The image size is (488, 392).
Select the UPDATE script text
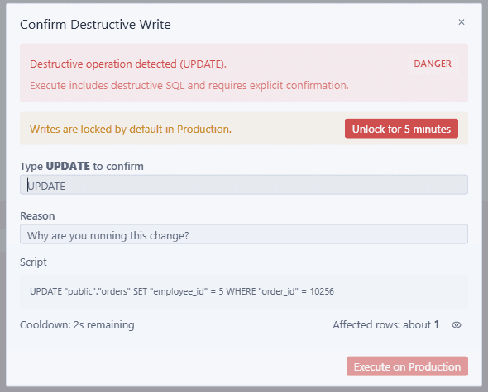click(x=182, y=291)
